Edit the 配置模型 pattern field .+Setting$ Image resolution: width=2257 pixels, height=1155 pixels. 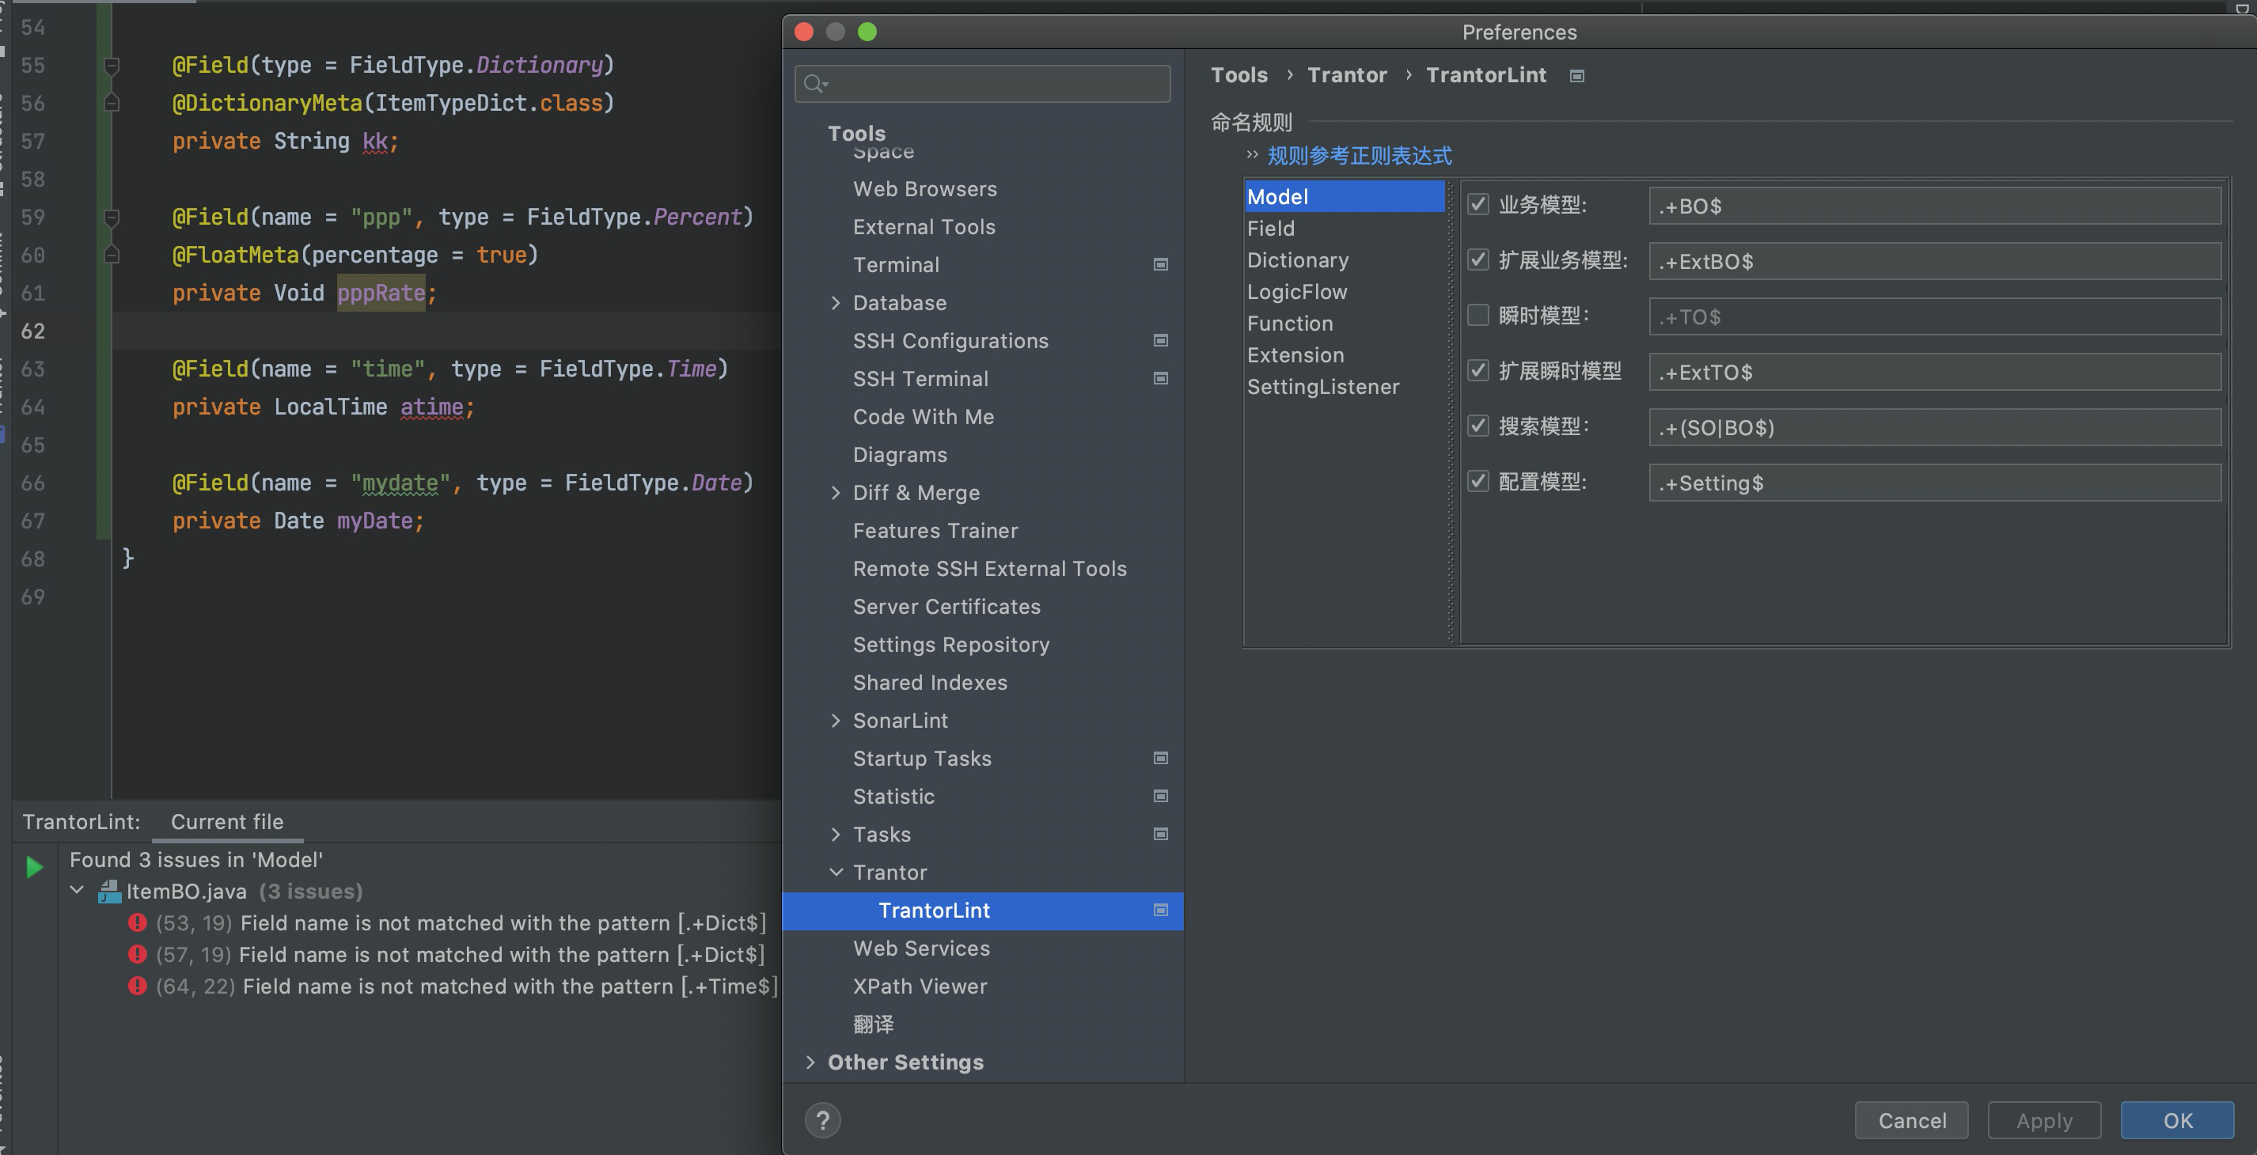(x=1935, y=483)
